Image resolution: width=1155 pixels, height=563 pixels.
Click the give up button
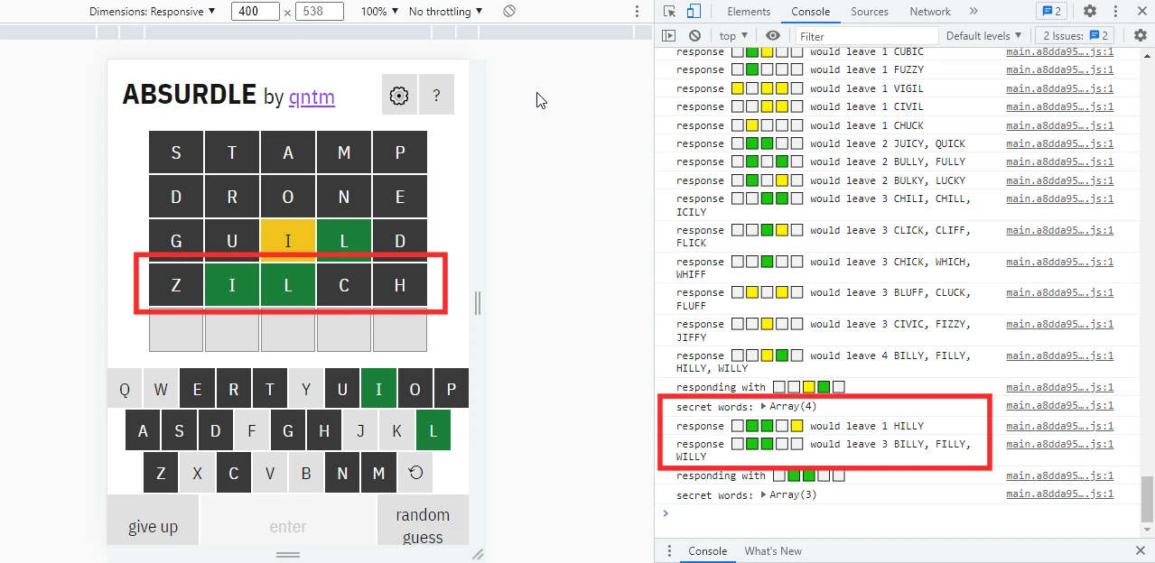coord(153,521)
